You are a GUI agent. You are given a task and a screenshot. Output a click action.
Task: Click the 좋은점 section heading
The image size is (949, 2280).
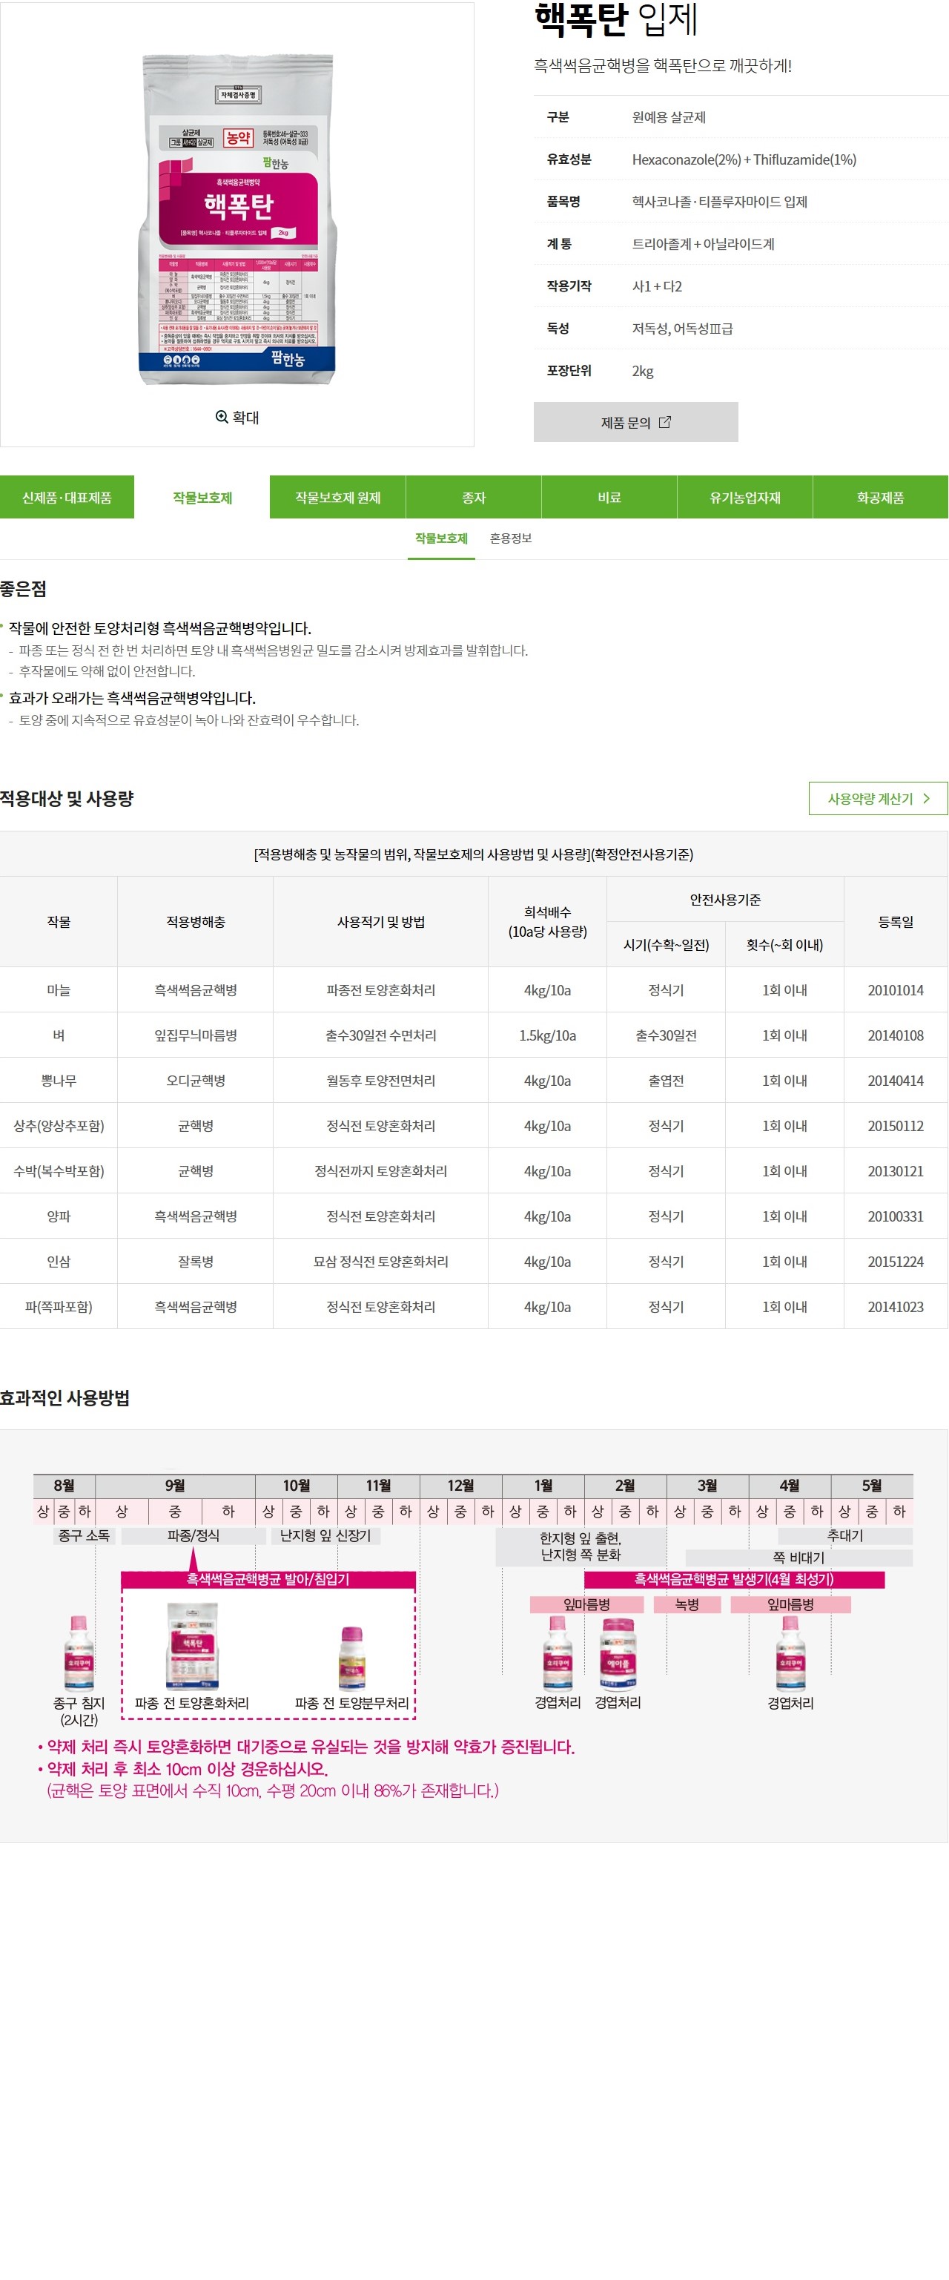pyautogui.click(x=24, y=589)
